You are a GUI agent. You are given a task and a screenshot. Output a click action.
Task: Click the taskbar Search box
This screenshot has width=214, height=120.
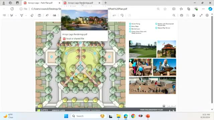click(x=88, y=116)
